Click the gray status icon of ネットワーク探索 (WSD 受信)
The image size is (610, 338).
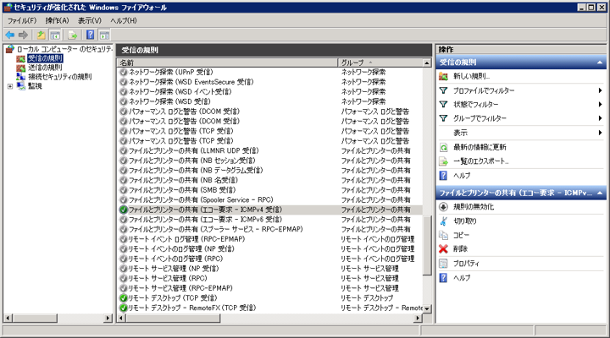pos(124,101)
